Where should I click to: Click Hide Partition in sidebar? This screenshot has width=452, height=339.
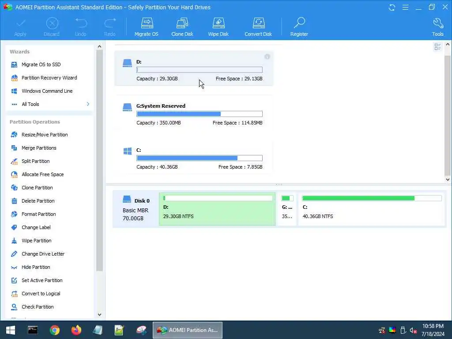click(x=36, y=267)
